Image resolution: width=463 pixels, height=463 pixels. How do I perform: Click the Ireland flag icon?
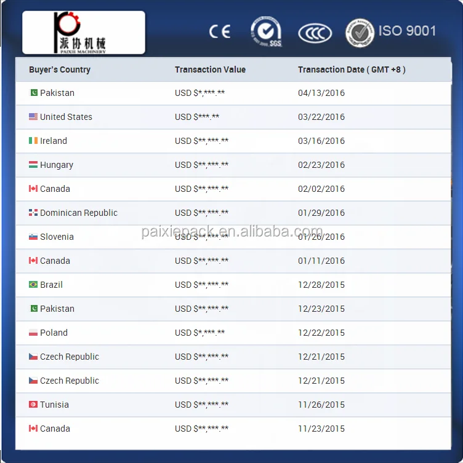tap(33, 141)
